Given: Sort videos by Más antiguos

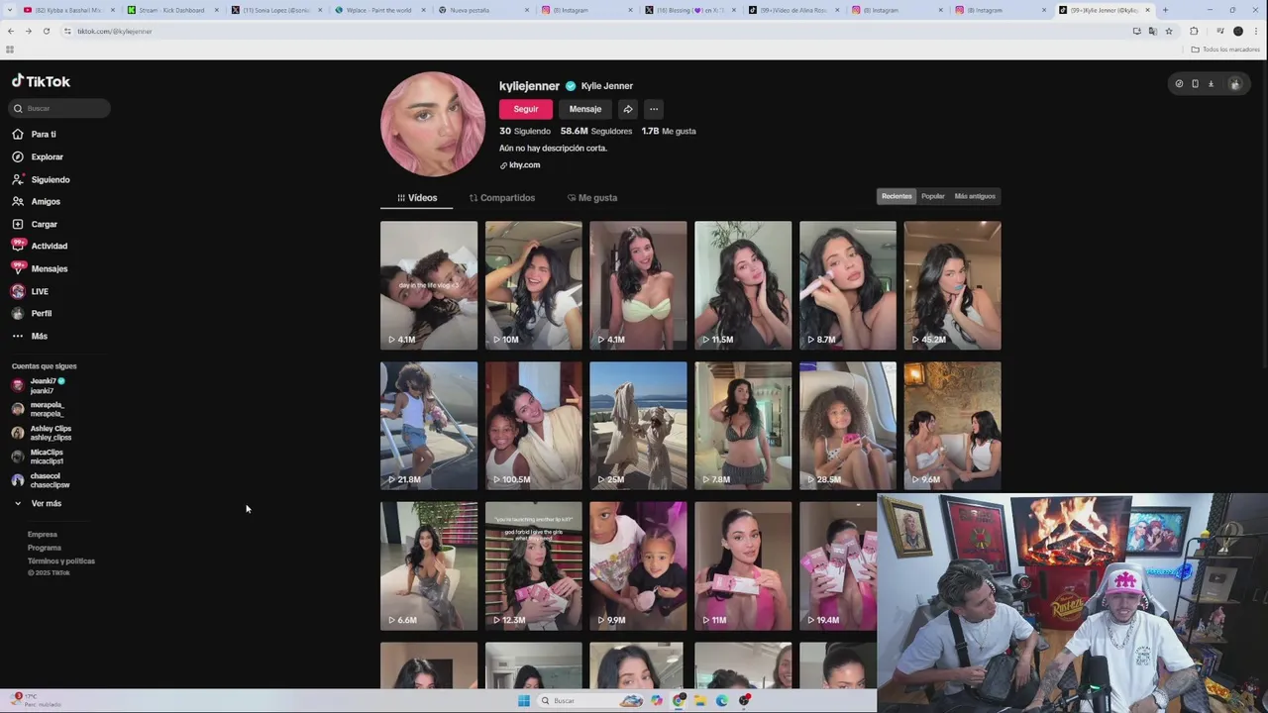Looking at the screenshot, I should 975,196.
